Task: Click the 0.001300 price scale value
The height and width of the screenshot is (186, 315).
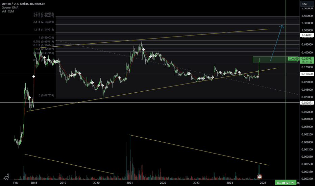Action: click(307, 149)
